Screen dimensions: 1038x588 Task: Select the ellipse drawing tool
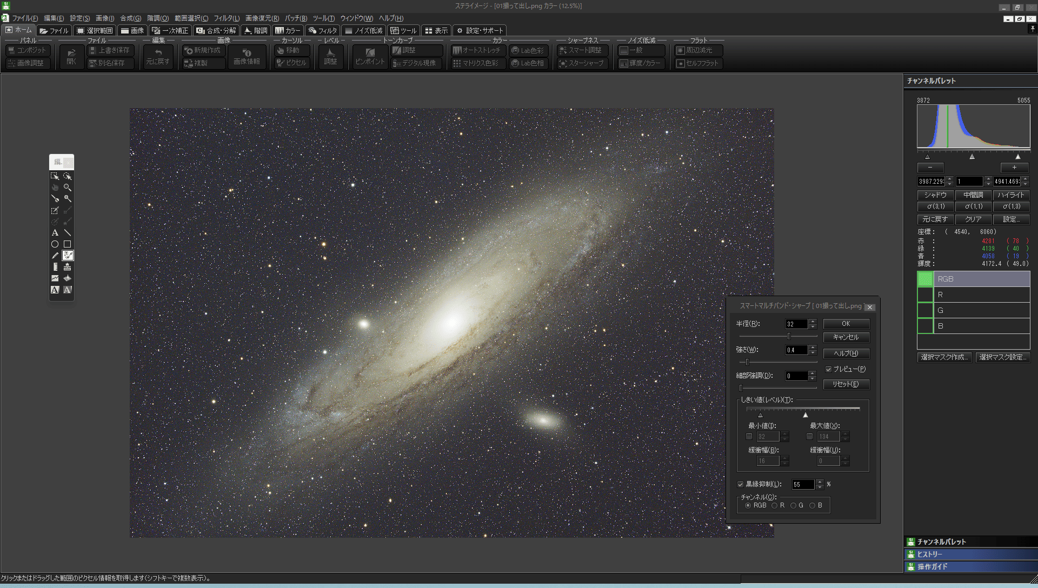coord(55,244)
